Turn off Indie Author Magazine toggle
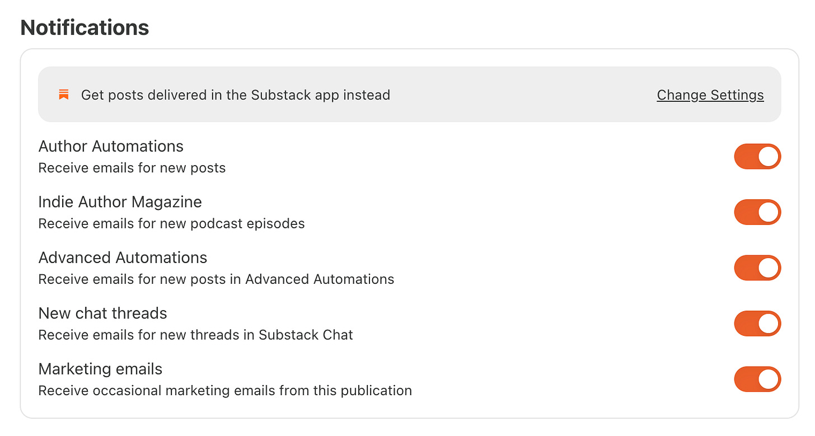 pos(757,212)
